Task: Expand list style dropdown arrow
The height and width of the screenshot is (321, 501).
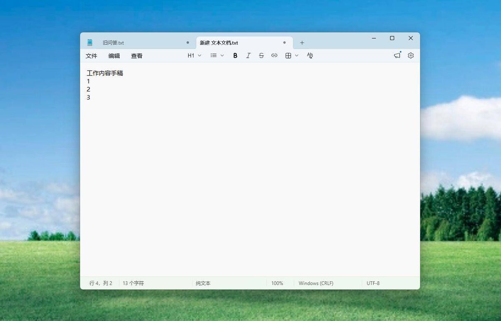Action: pyautogui.click(x=222, y=56)
